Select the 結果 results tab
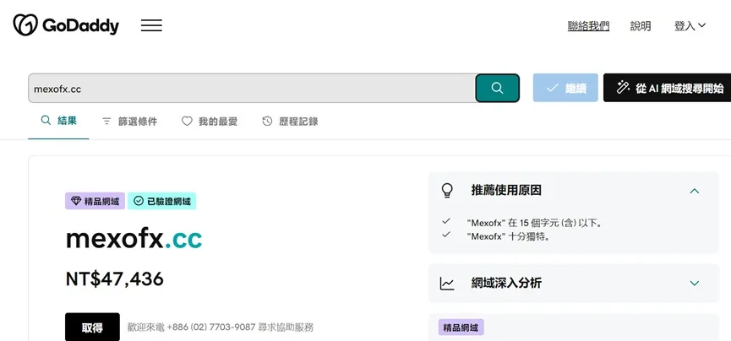 (58, 121)
